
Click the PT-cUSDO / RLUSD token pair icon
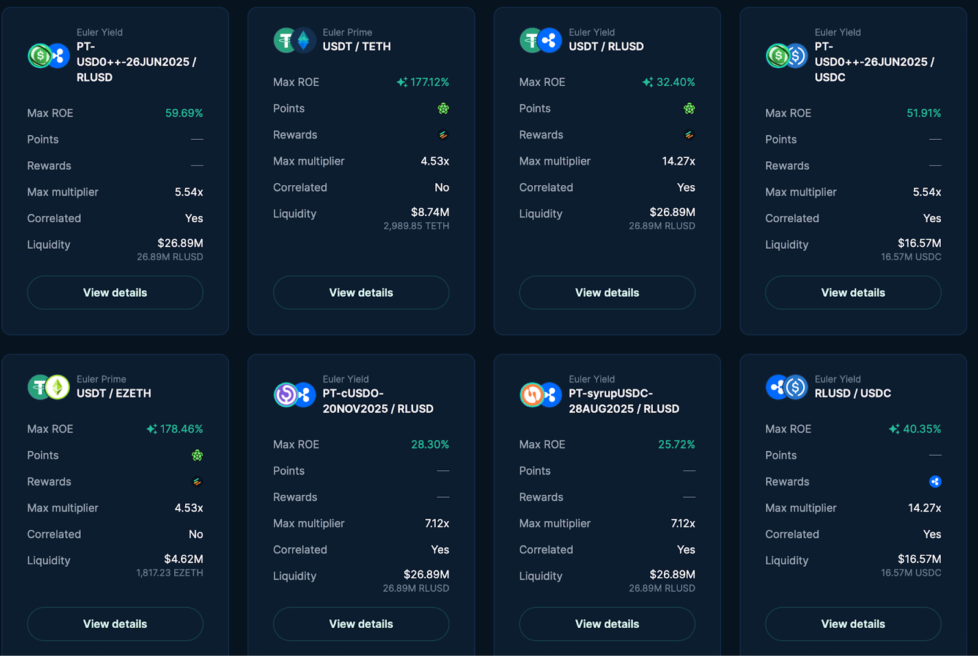[x=295, y=395]
